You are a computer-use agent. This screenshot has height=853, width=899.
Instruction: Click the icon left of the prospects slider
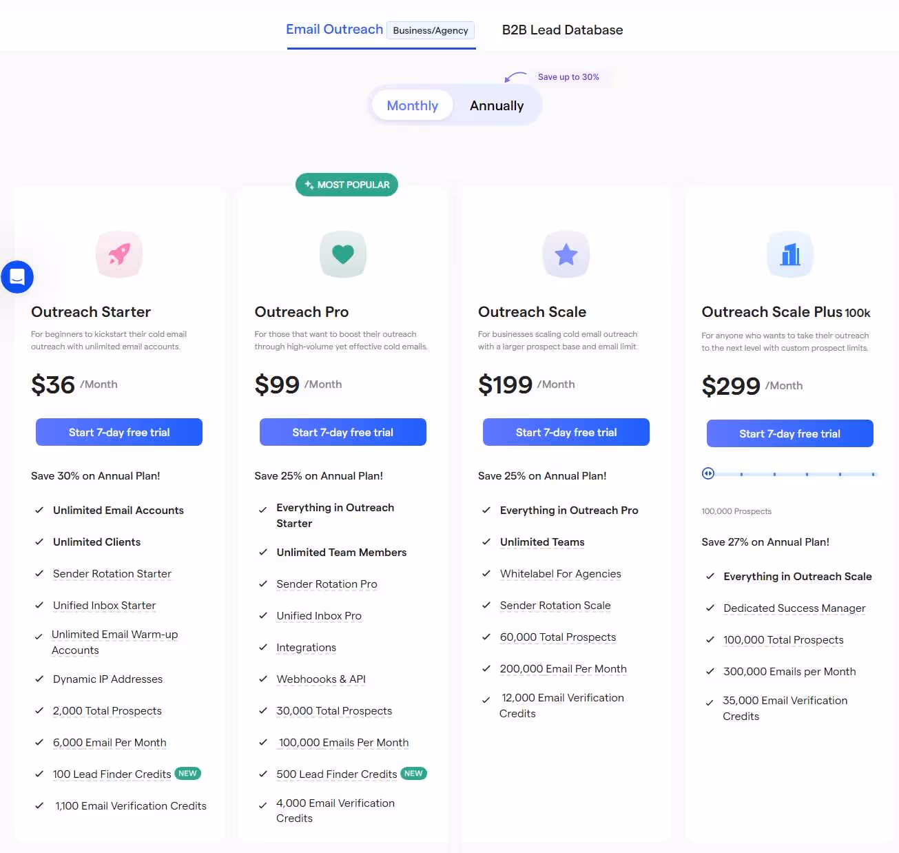coord(708,473)
